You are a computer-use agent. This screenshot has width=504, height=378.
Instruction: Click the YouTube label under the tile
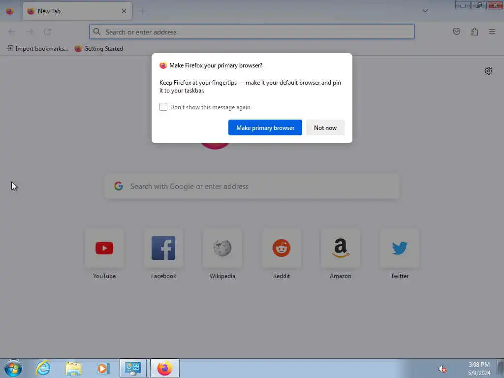(x=104, y=276)
